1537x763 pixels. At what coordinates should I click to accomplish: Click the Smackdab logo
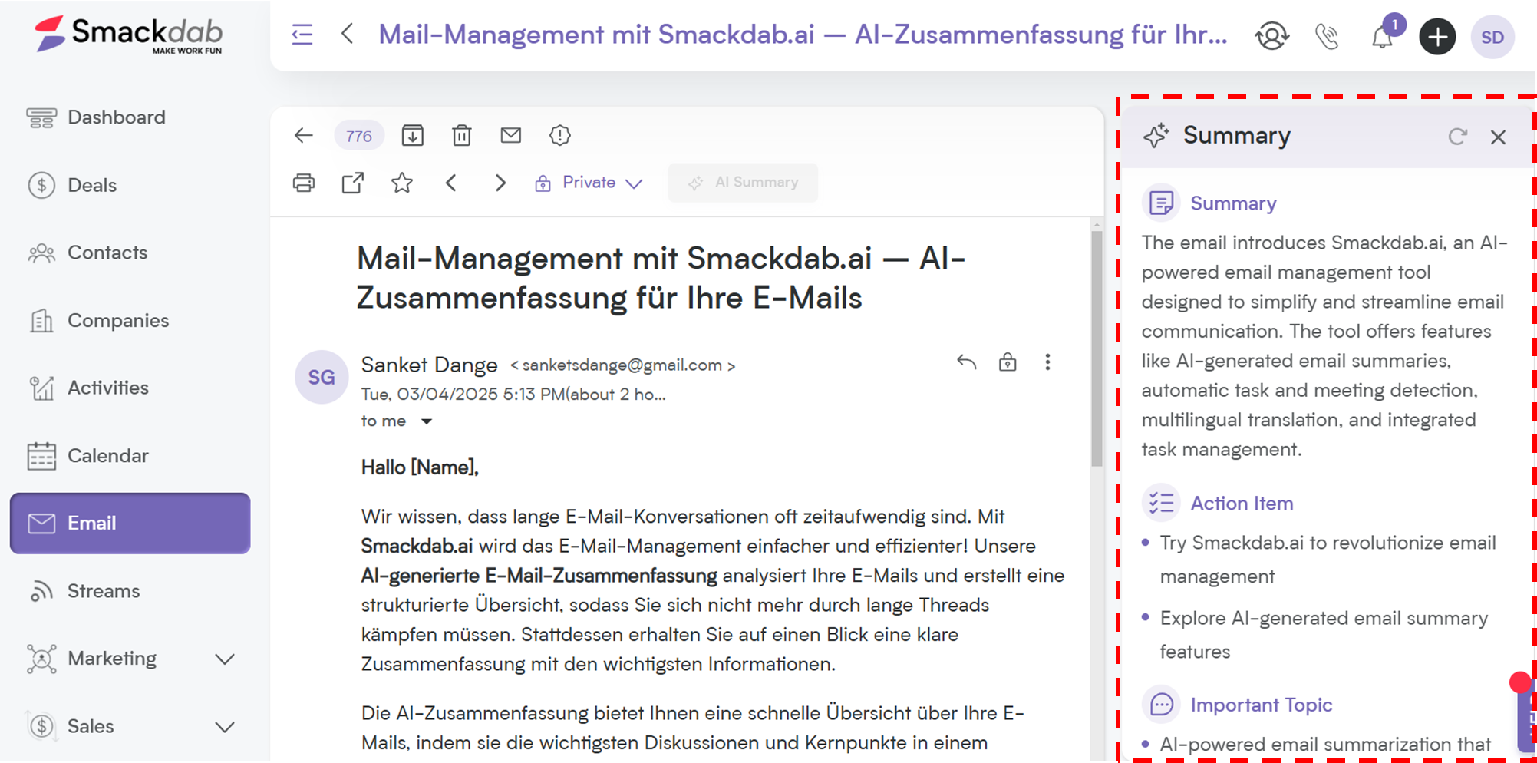click(x=128, y=35)
